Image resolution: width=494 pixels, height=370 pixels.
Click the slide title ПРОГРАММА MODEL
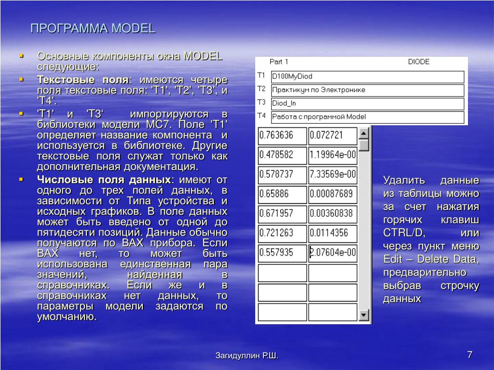(93, 28)
